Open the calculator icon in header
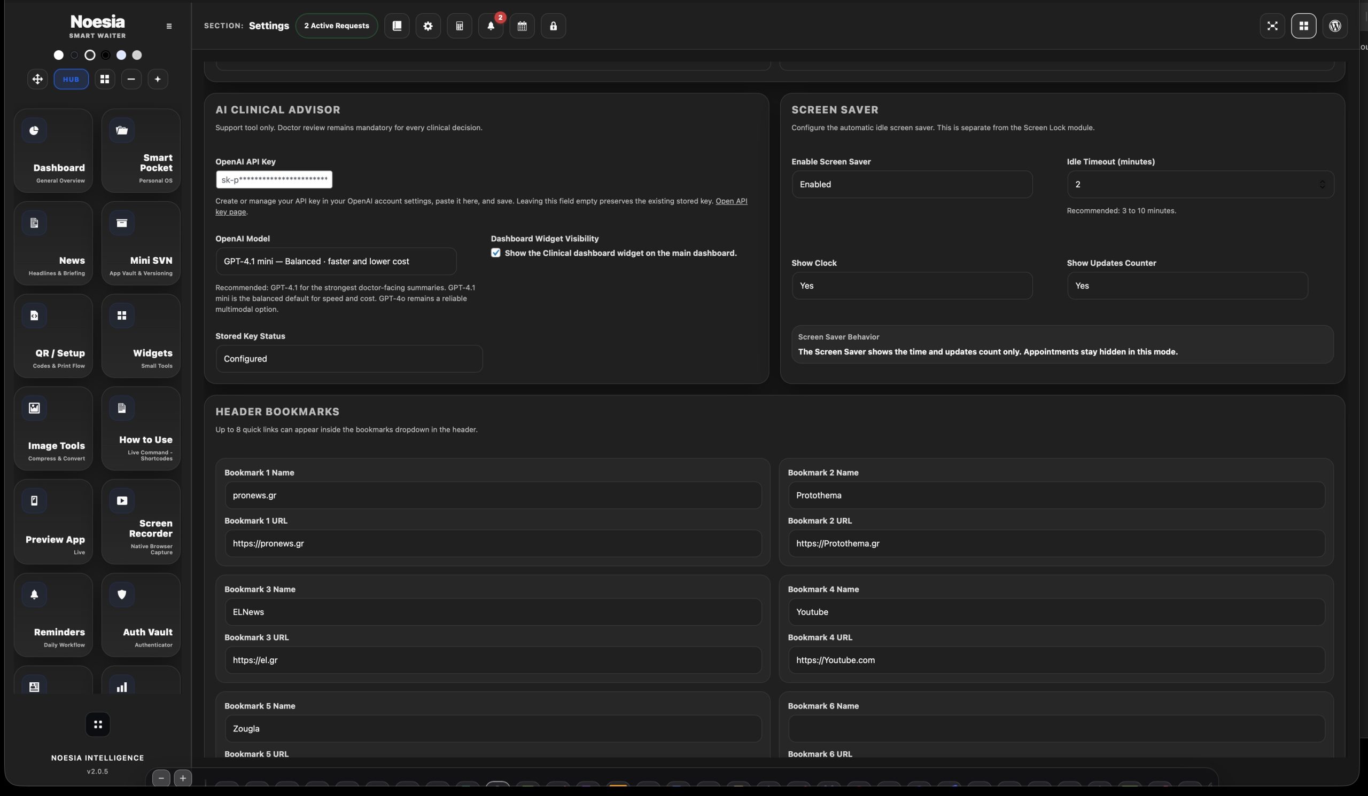The image size is (1368, 796). pos(459,26)
